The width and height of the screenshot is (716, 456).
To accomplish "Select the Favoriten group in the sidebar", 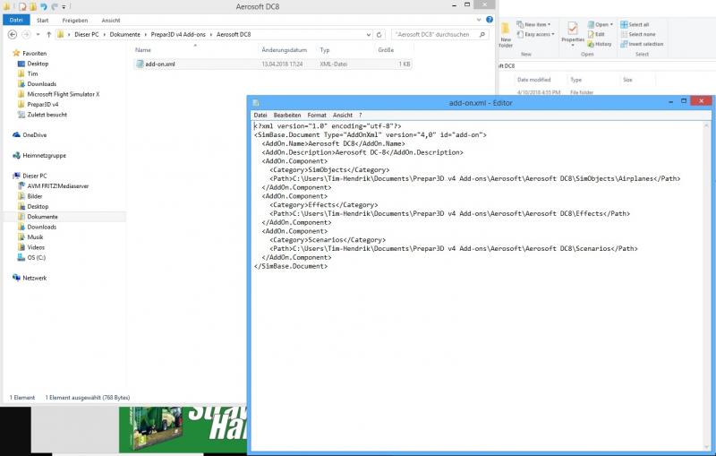I will [34, 54].
